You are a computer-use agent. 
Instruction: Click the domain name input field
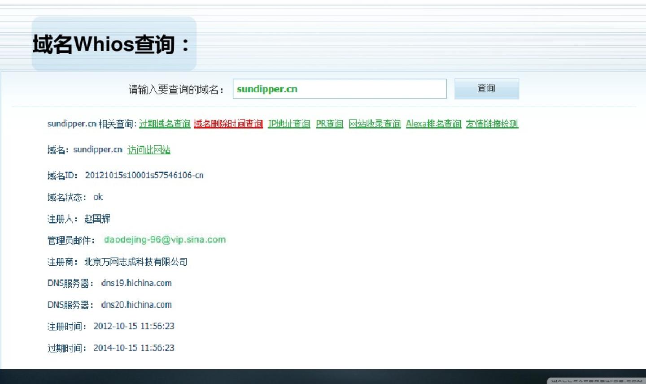click(339, 89)
